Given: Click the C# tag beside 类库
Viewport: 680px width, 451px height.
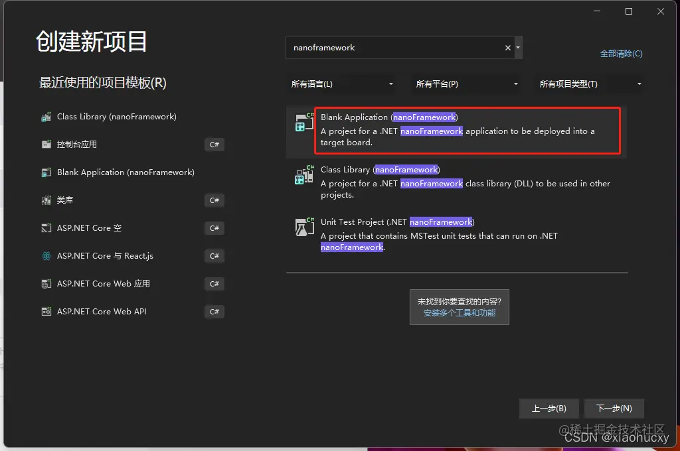Looking at the screenshot, I should tap(214, 200).
